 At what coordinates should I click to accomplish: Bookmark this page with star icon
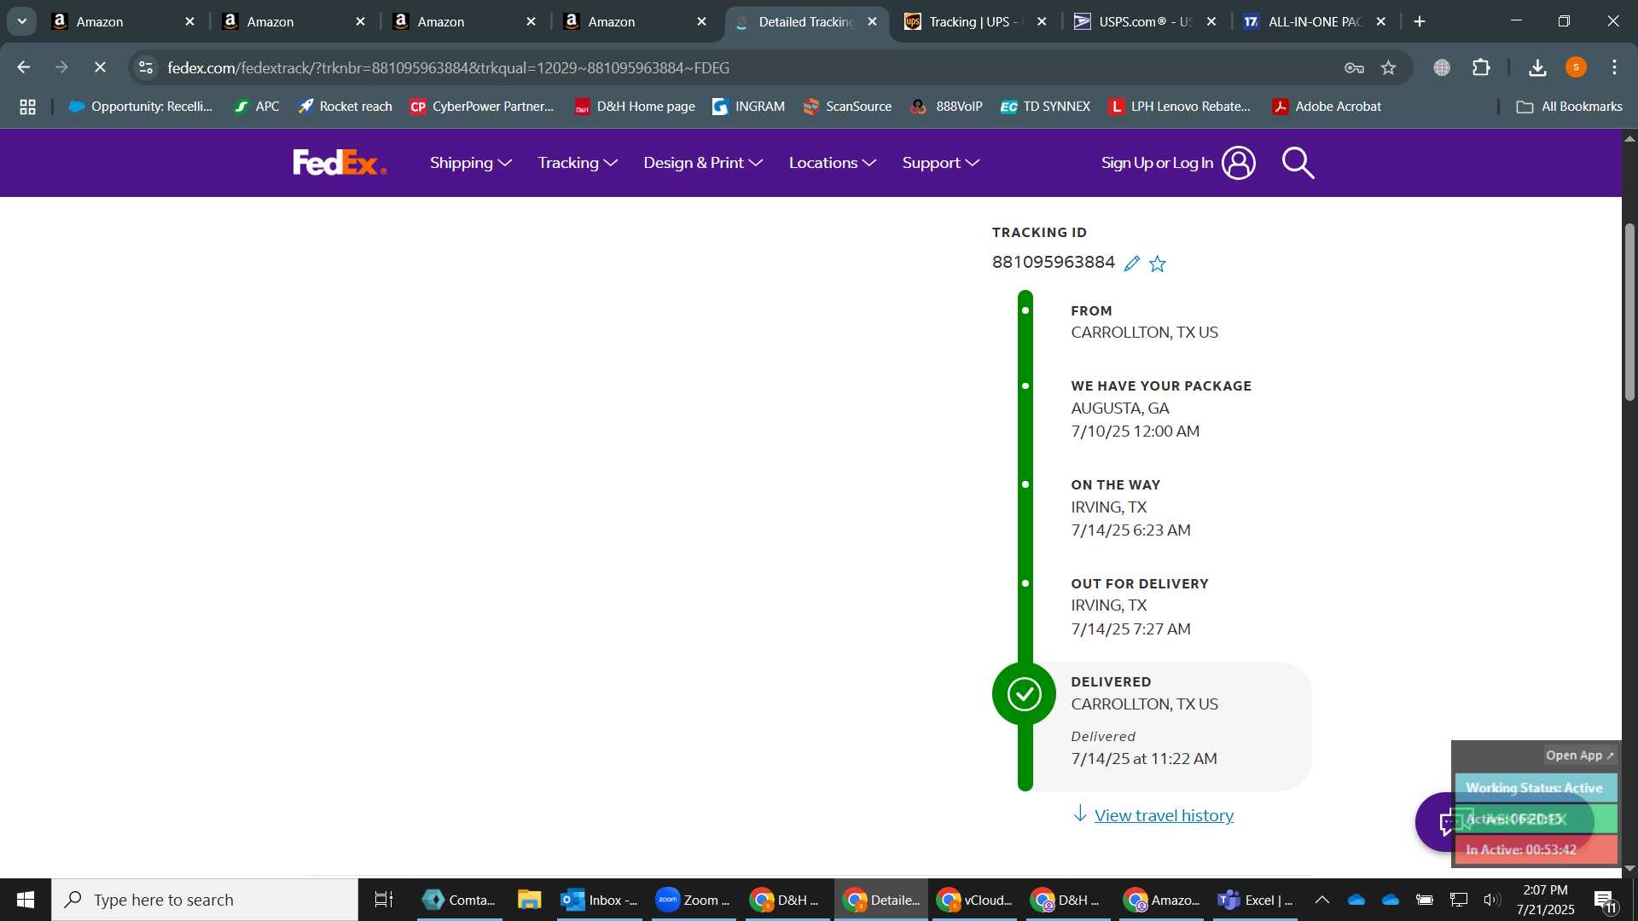[x=1389, y=67]
